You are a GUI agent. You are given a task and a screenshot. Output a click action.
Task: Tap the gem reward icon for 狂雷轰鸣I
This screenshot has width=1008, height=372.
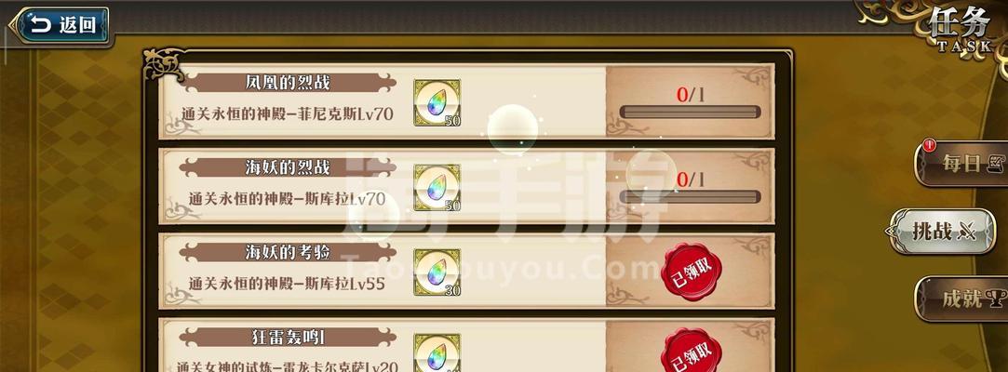[437, 352]
